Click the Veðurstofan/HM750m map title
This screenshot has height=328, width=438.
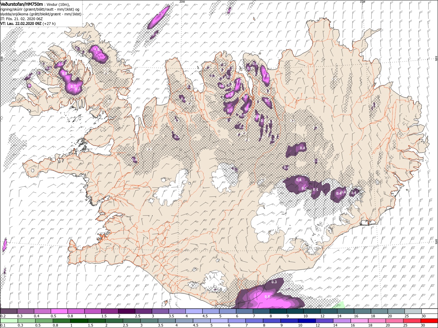[22, 4]
